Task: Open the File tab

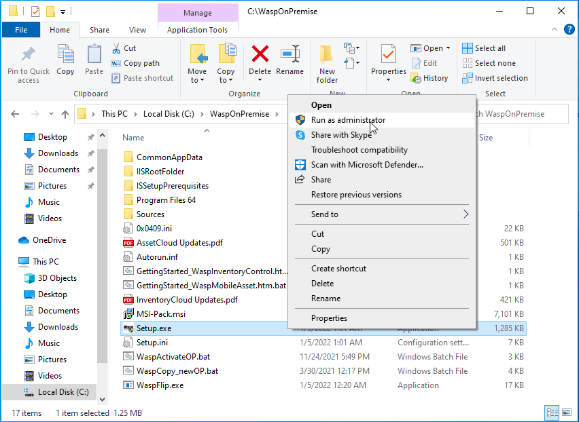Action: [21, 30]
